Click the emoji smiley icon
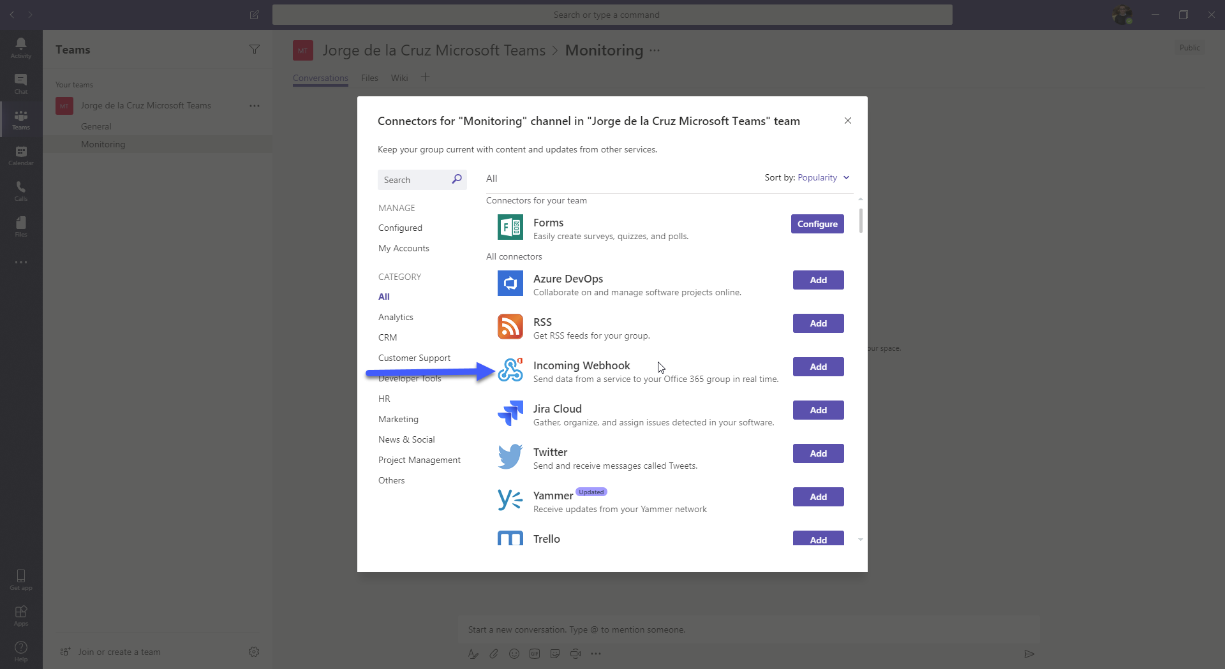1225x669 pixels. pyautogui.click(x=514, y=654)
